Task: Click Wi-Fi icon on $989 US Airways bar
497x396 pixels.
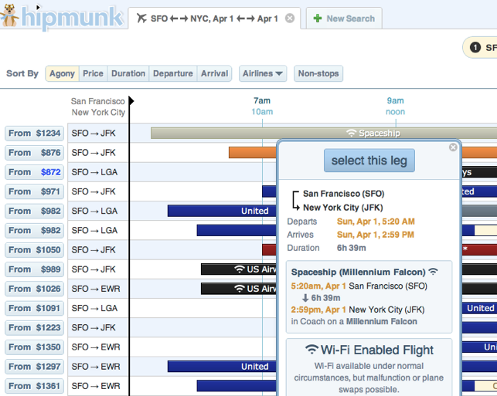Action: pyautogui.click(x=240, y=269)
